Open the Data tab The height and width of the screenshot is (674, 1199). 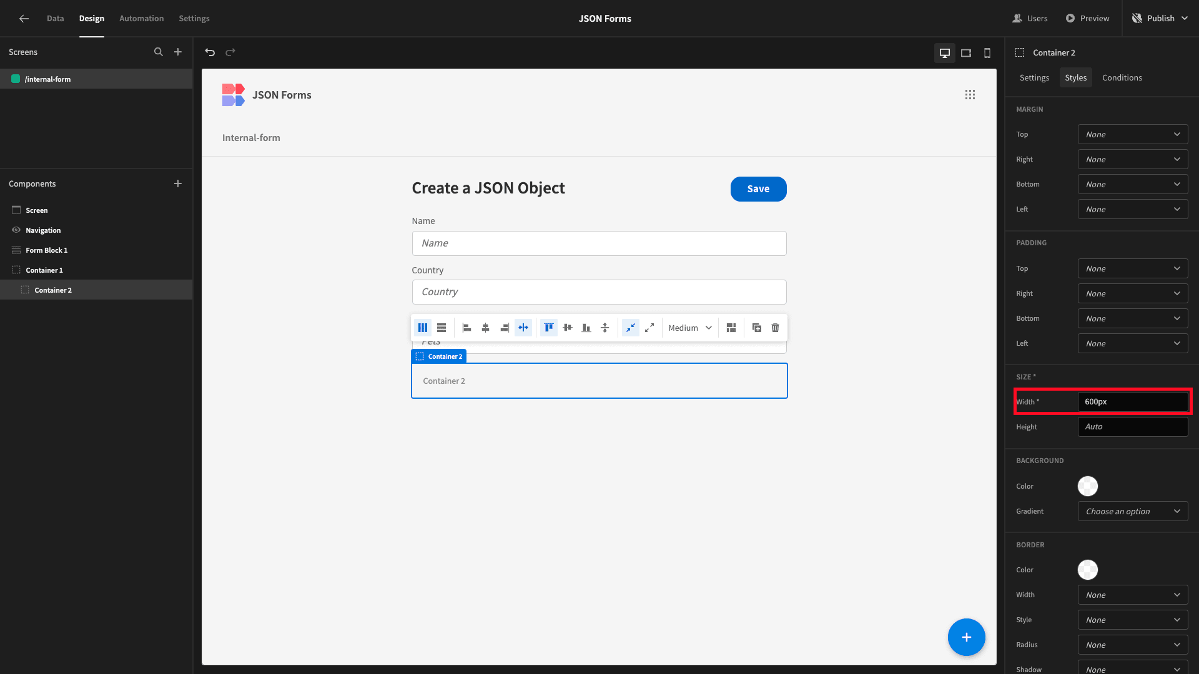[x=56, y=19]
